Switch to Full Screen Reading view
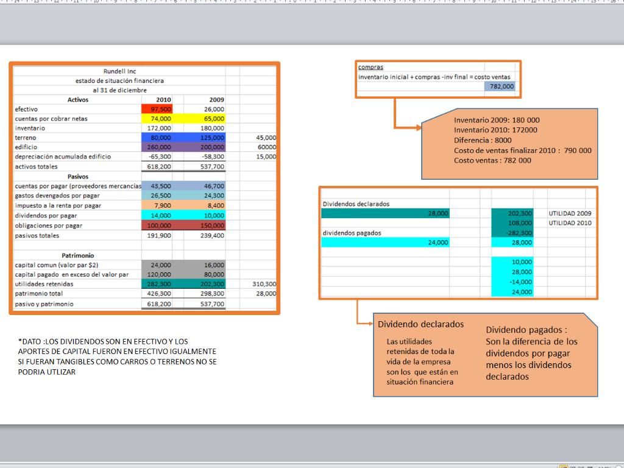 (571, 466)
